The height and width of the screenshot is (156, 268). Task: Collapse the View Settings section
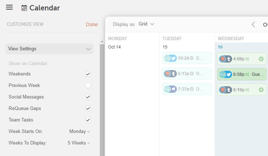pyautogui.click(x=88, y=49)
